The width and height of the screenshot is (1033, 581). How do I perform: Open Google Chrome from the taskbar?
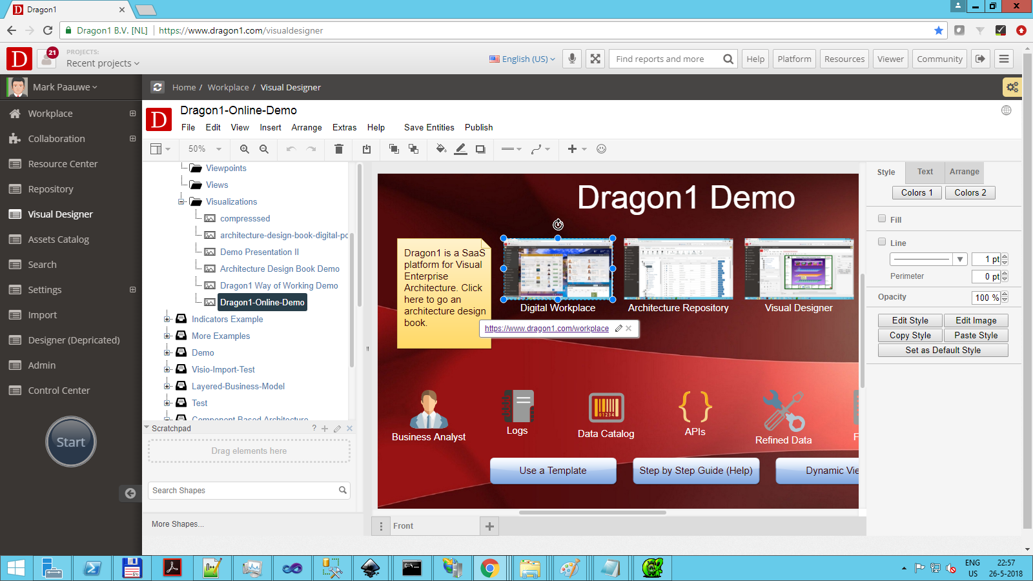[x=490, y=568]
